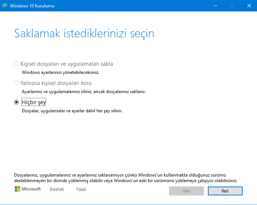Screen dimensions: 257x205
Task: Click the disabled maximize window button
Action: [x=232, y=6]
